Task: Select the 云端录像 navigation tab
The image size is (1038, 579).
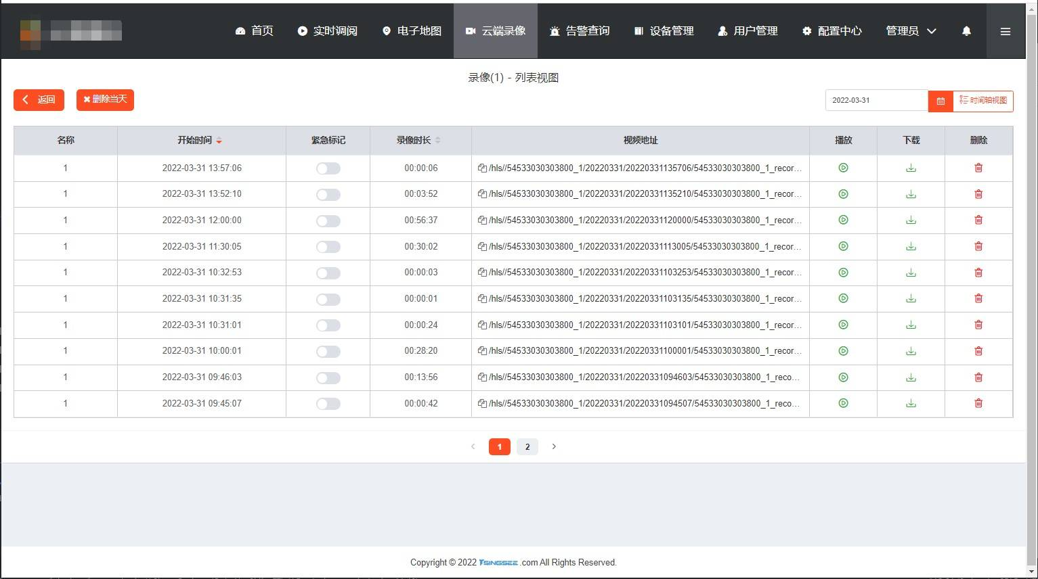Action: pos(496,31)
